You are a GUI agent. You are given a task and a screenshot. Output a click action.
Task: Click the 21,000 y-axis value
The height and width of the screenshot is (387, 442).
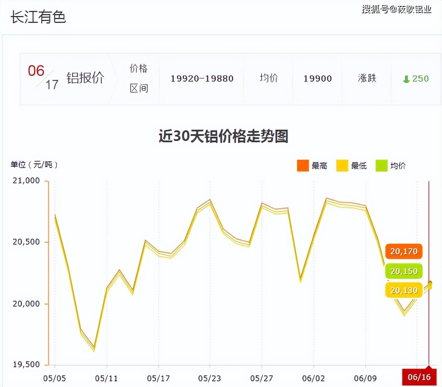point(26,180)
